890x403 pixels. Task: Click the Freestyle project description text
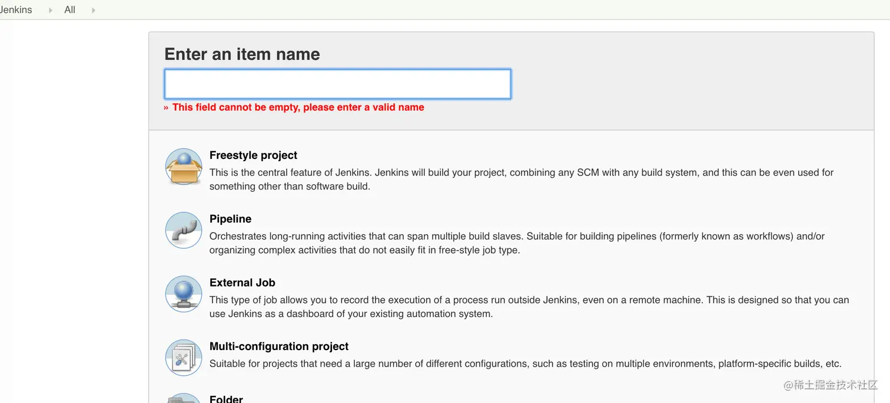(x=522, y=179)
